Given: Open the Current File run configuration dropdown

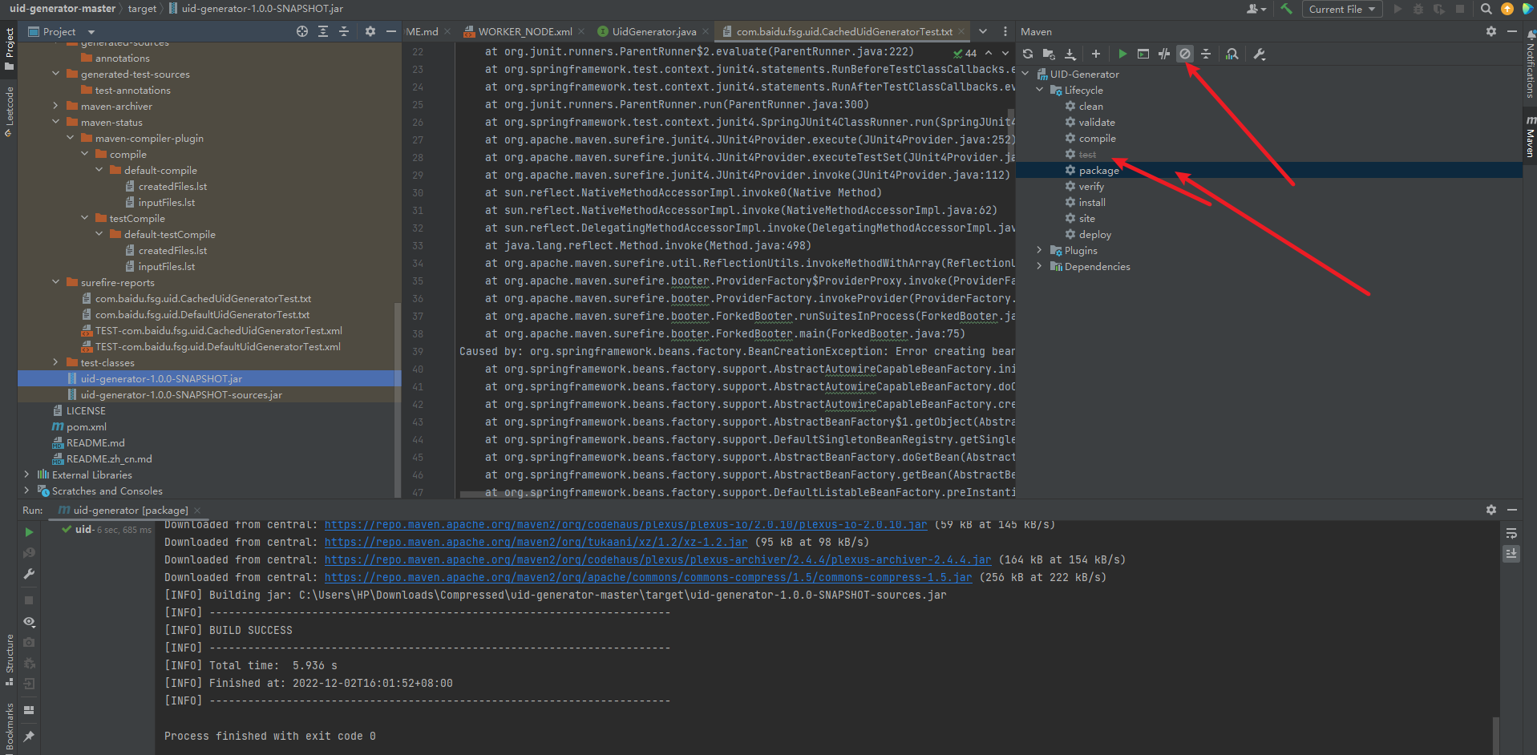Looking at the screenshot, I should tap(1341, 9).
